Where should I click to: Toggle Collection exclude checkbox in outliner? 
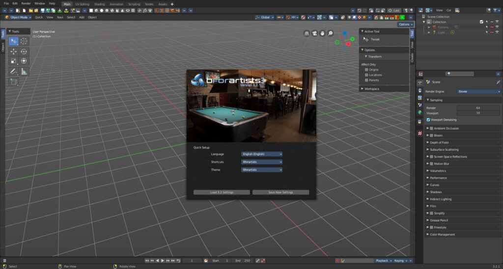(481, 22)
